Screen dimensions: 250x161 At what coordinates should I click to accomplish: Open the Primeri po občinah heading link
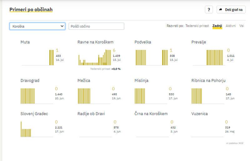click(x=31, y=10)
